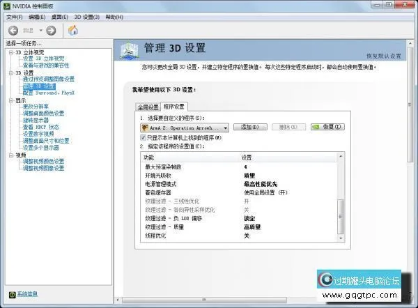
Task: Open the 文件(F) menu
Action: (x=15, y=17)
